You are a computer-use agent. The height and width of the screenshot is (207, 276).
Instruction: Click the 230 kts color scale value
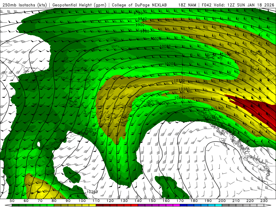[264, 201]
